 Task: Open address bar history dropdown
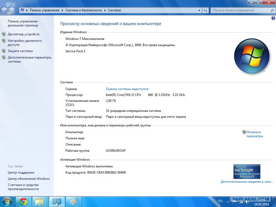pos(199,11)
